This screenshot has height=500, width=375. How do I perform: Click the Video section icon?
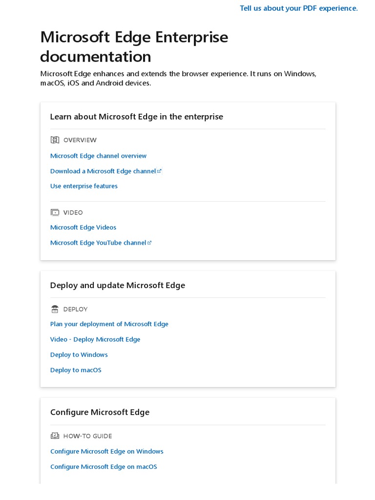tap(55, 212)
